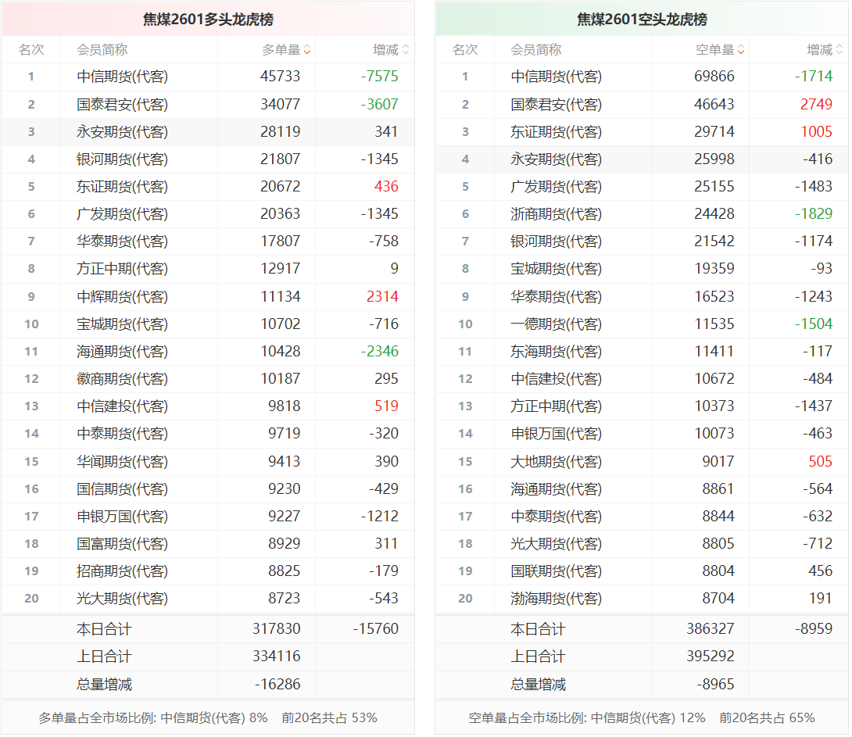Click long change value -7575
This screenshot has width=852, height=737.
[380, 77]
